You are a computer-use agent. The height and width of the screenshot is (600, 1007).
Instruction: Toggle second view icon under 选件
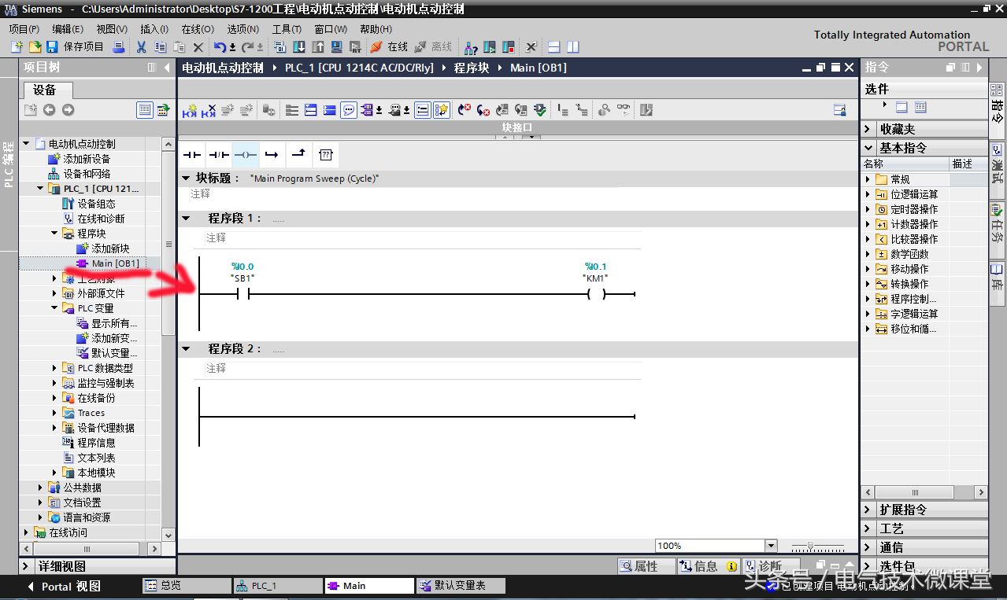(x=920, y=107)
